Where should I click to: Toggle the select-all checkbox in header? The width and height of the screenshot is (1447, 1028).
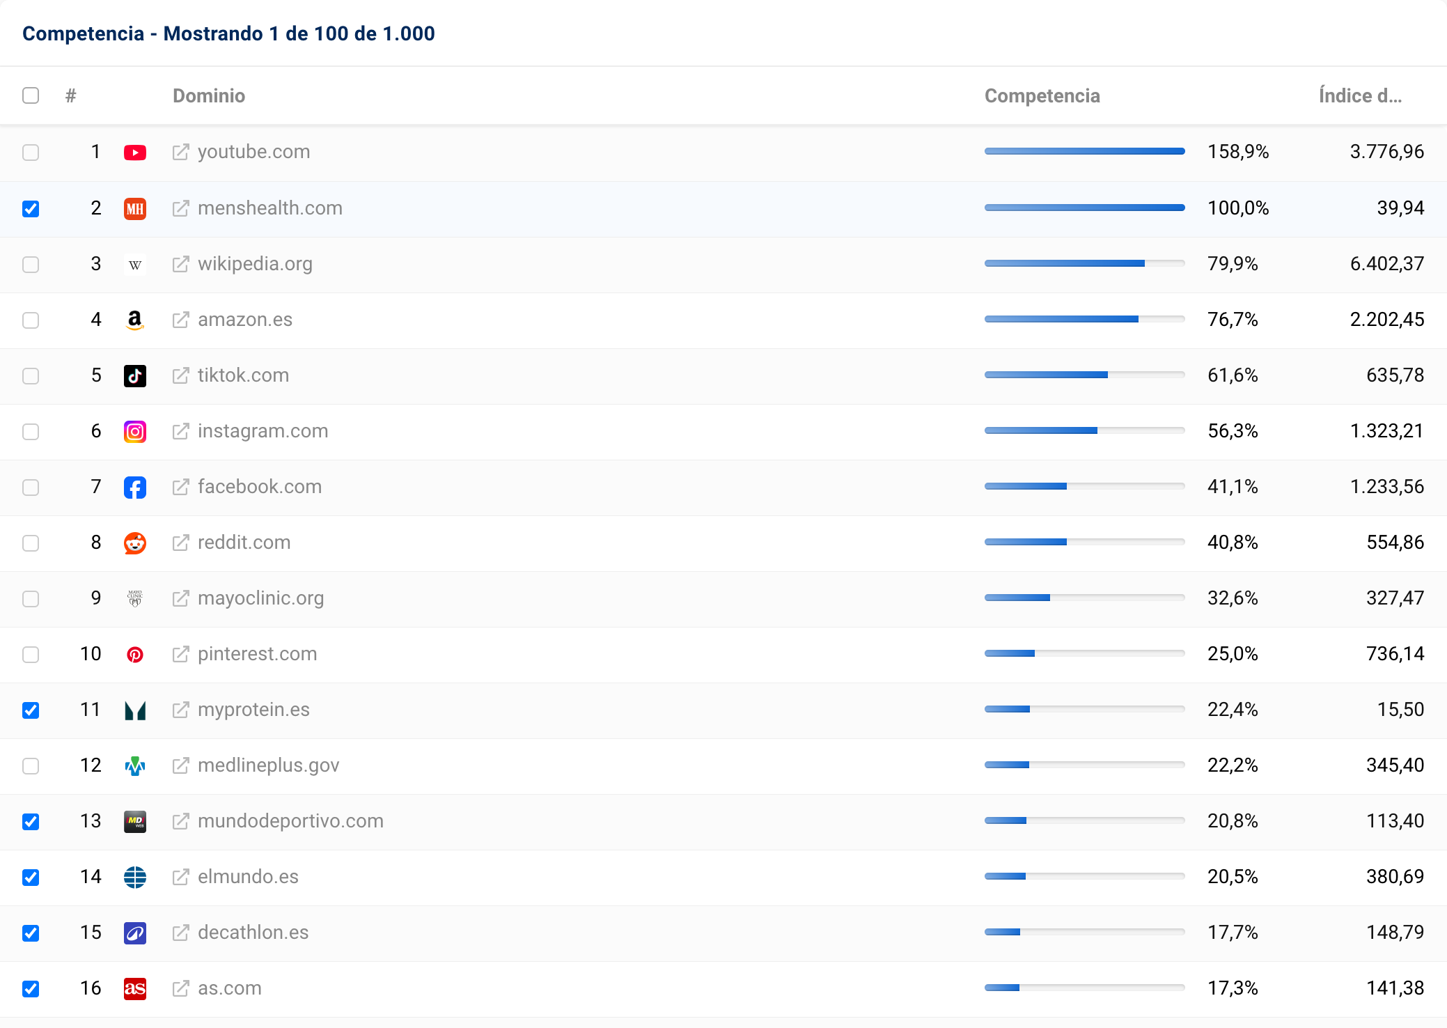click(x=31, y=95)
